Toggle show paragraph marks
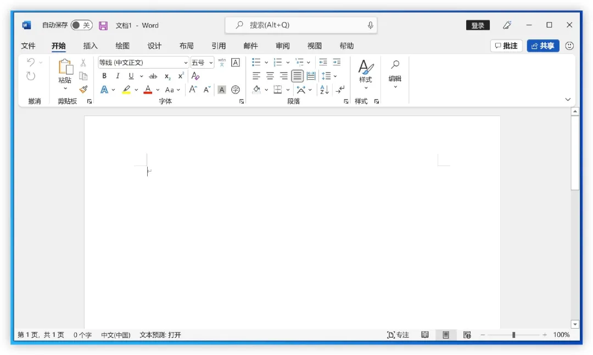 [340, 90]
